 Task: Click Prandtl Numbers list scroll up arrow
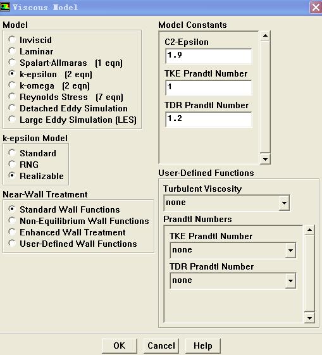[x=309, y=230]
